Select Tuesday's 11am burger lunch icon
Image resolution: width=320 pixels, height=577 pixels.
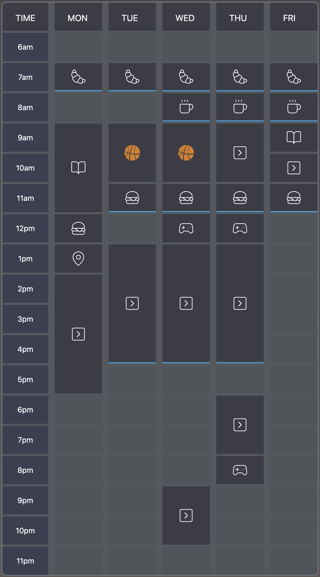[132, 198]
